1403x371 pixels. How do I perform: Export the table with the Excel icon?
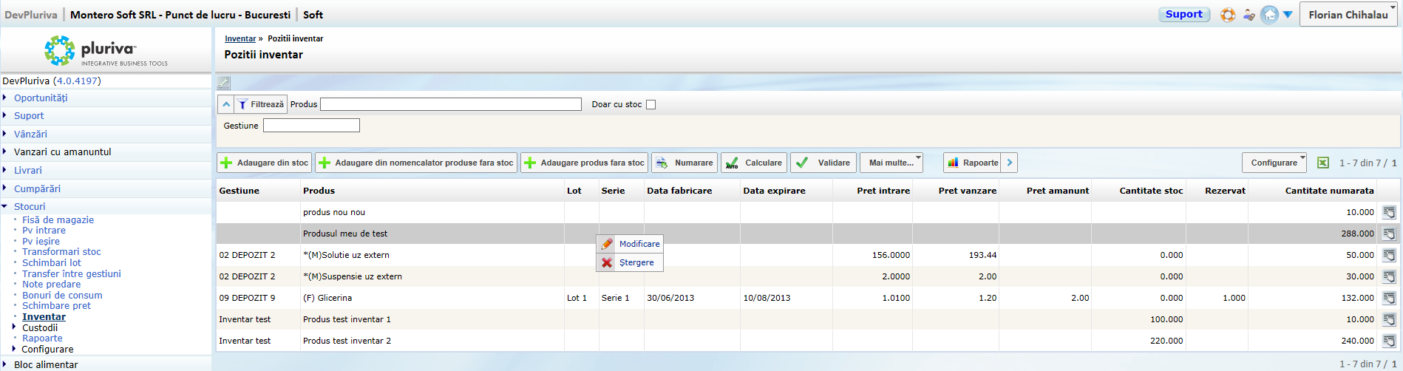tap(1323, 163)
